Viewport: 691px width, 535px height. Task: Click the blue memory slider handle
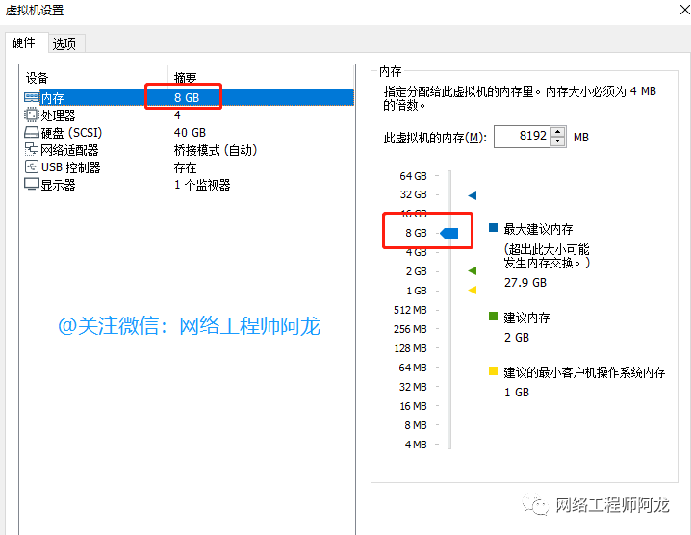(x=449, y=233)
